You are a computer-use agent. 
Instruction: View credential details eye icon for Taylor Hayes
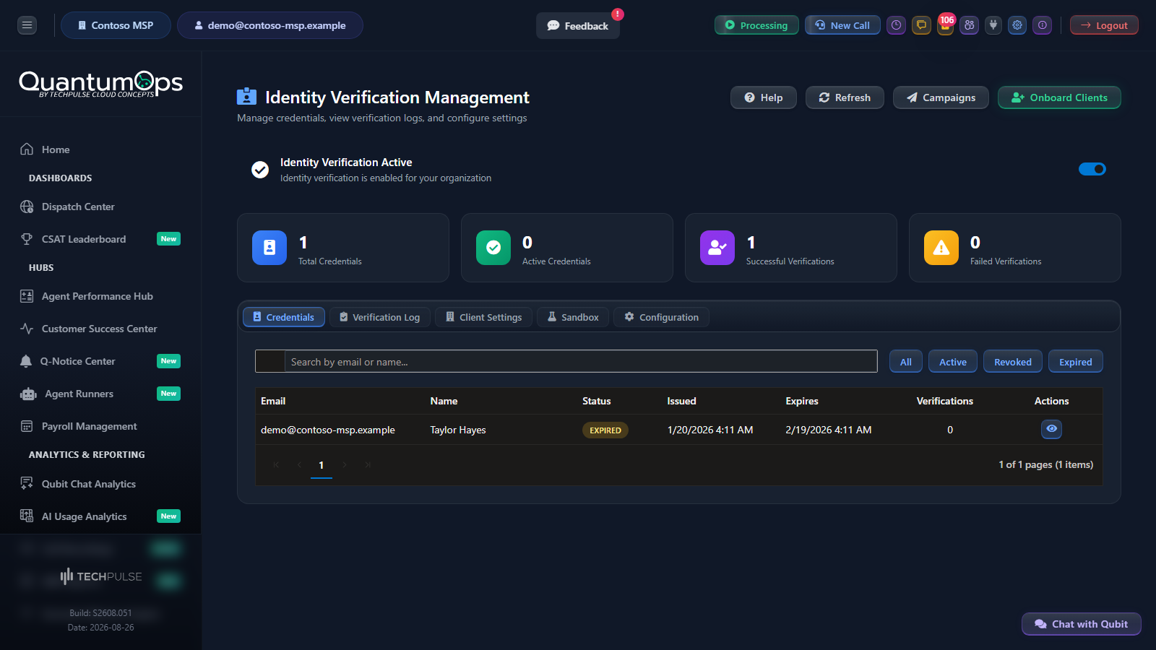coord(1052,429)
